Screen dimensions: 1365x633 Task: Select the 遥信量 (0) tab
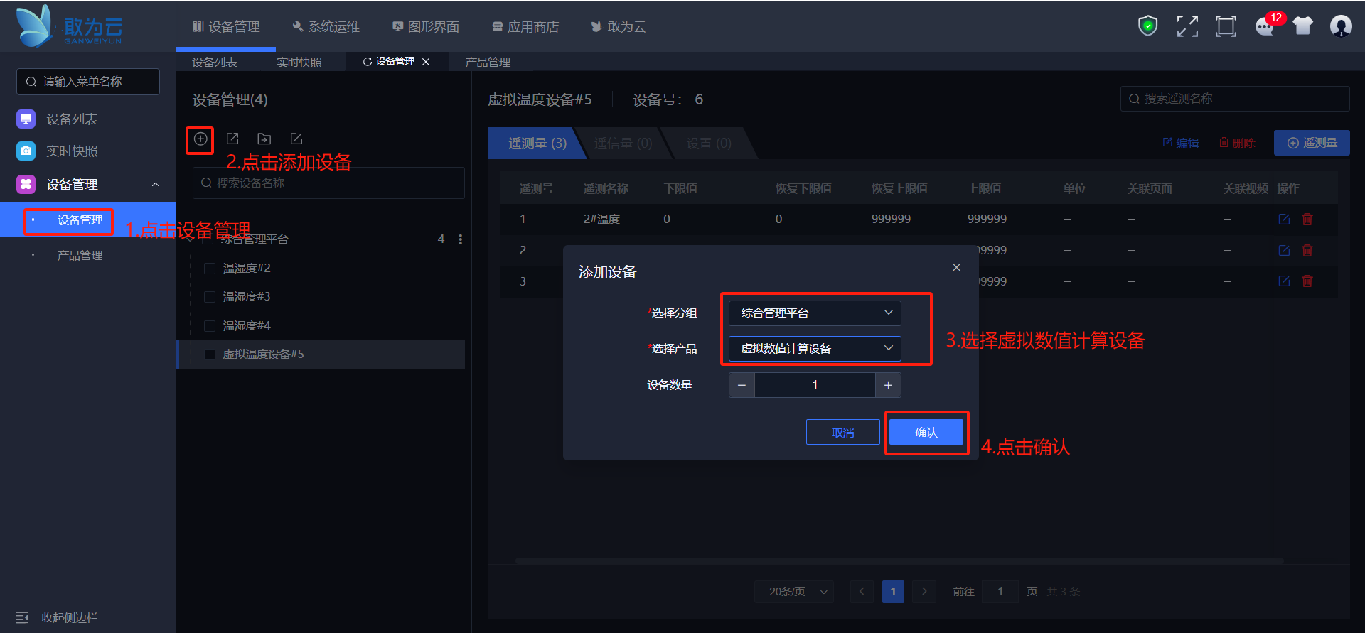[623, 143]
